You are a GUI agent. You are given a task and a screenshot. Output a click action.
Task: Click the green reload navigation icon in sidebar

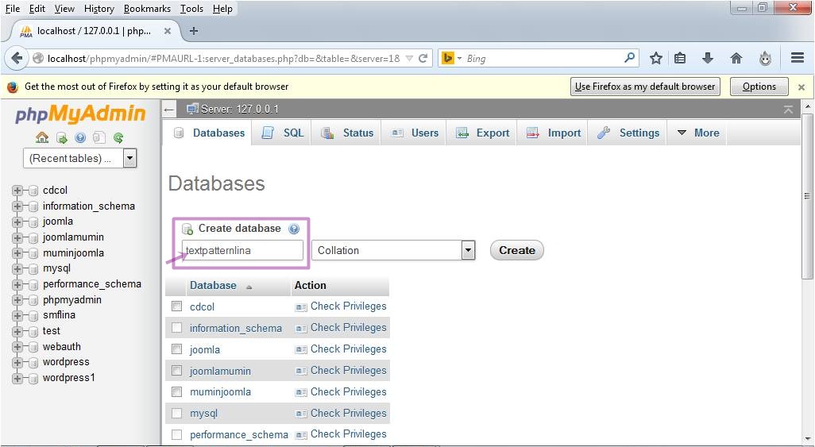(x=118, y=137)
